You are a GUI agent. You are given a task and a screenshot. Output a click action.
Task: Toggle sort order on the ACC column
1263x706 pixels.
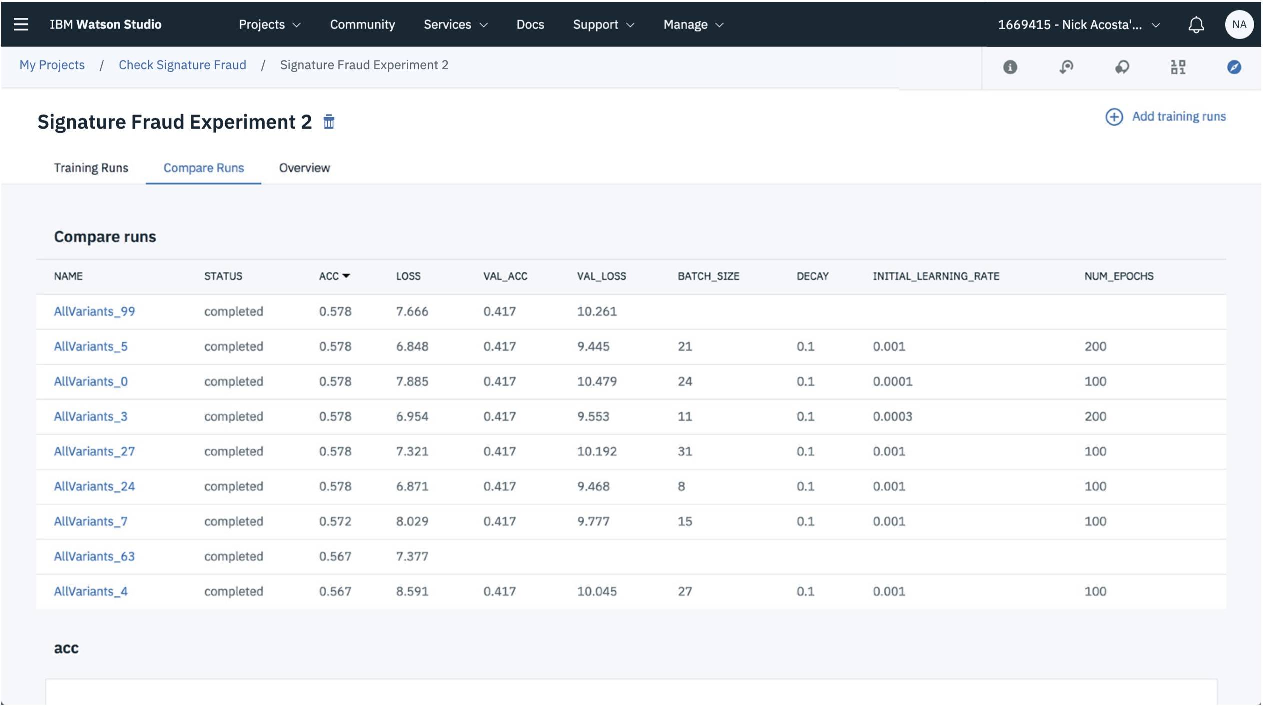[x=334, y=276]
